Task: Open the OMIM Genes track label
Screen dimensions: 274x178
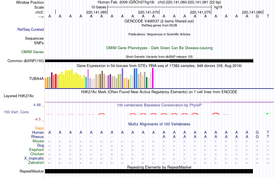Action: (x=33, y=52)
